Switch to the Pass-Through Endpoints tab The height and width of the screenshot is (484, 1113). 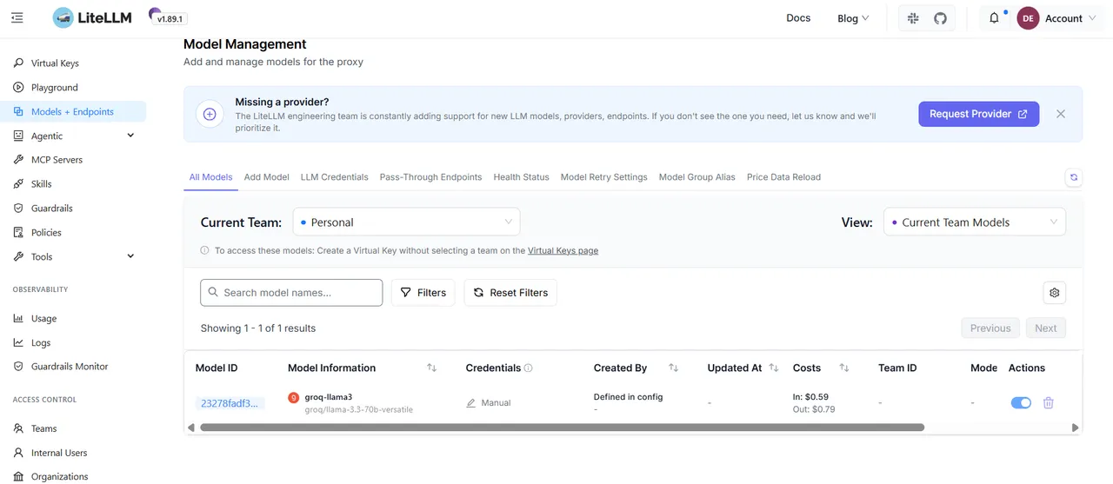[x=430, y=177]
